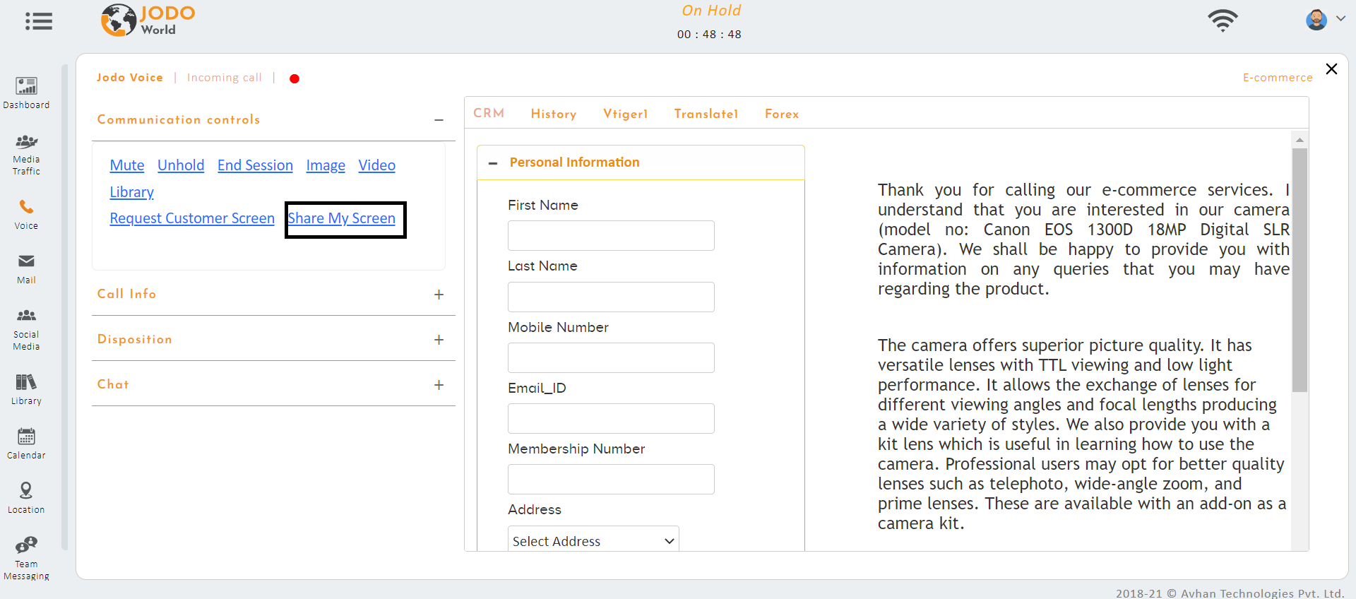Screen dimensions: 1356x599
Task: Switch to the Vtiger1 tab
Action: click(626, 114)
